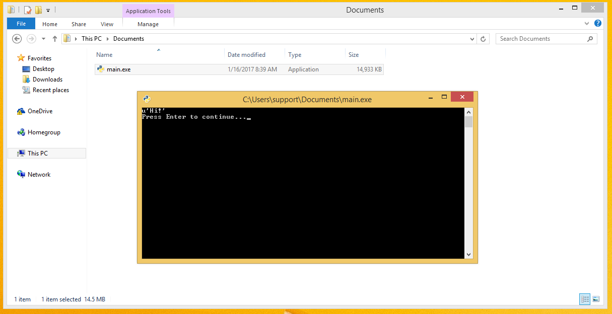The height and width of the screenshot is (314, 612).
Task: Click the Downloads link under Favorites
Action: tap(47, 80)
